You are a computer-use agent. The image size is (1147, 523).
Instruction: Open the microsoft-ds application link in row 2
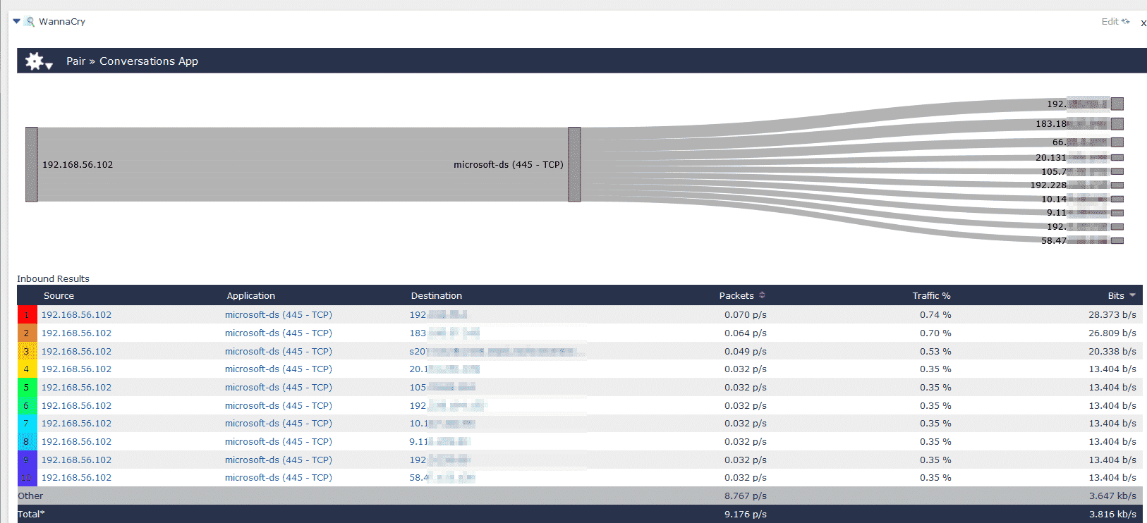point(279,333)
